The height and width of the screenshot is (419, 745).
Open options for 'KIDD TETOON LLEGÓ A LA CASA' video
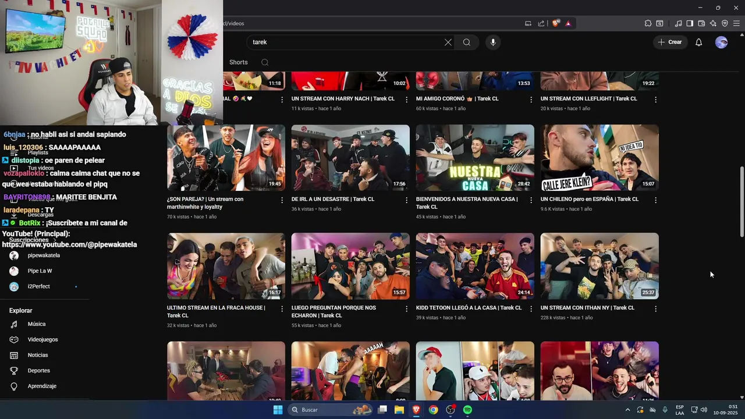(x=531, y=308)
